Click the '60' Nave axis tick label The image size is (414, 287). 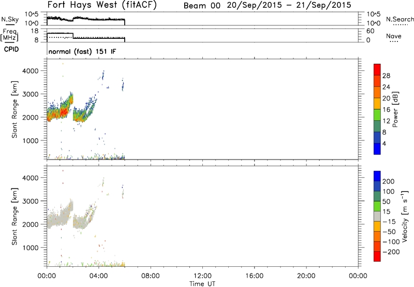[371, 31]
